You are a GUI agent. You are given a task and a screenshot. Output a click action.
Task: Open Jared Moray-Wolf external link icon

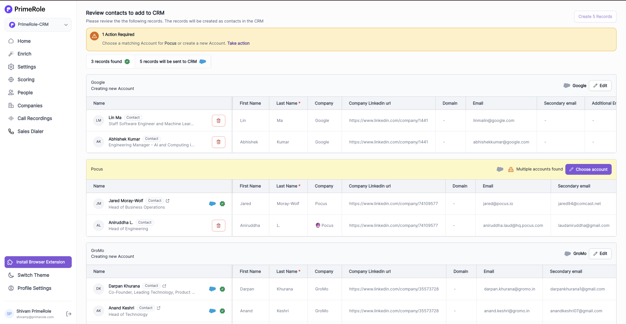(168, 201)
